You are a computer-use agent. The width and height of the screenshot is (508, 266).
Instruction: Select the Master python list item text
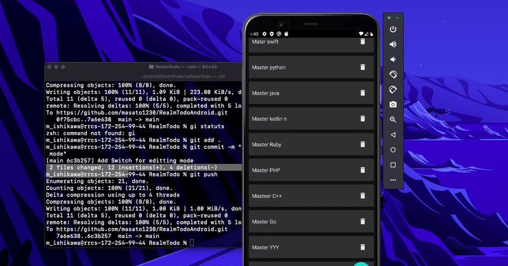click(x=269, y=67)
